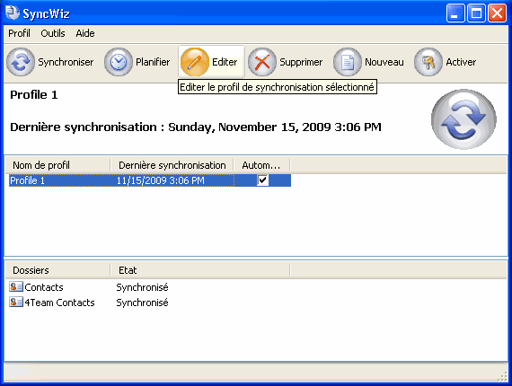
Task: Click the Synchroniser button label
Action: click(66, 62)
